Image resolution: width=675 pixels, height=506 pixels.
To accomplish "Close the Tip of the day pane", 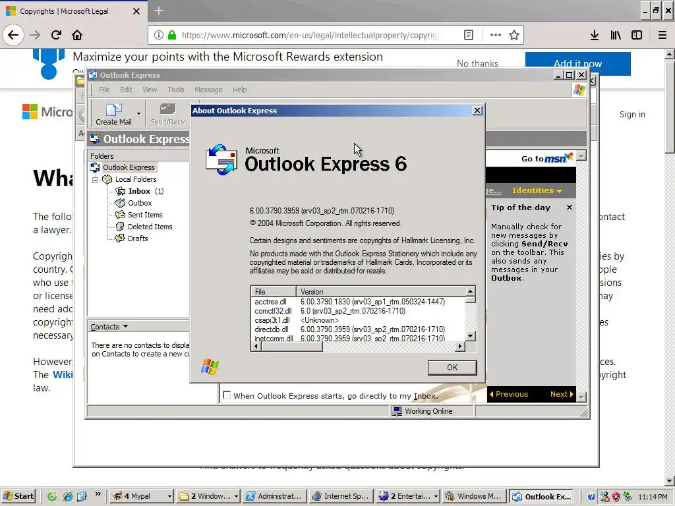I will click(570, 208).
